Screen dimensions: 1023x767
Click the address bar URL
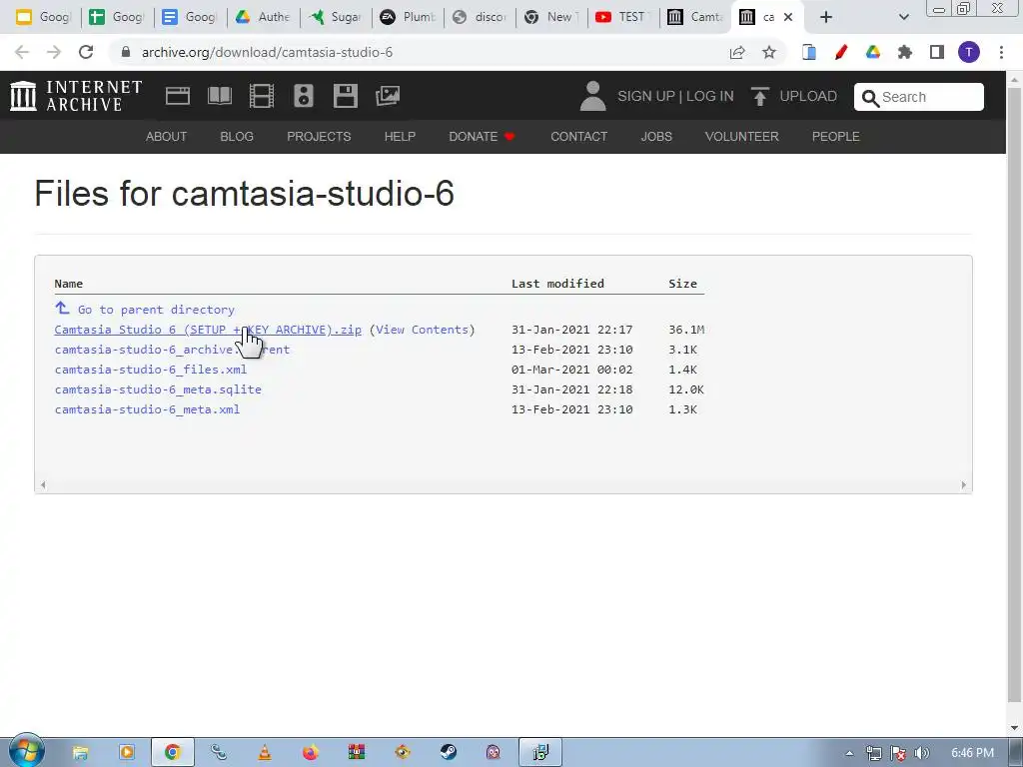pos(267,52)
